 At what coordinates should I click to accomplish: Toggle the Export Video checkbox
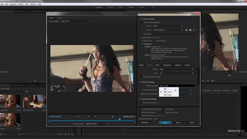click(142, 41)
